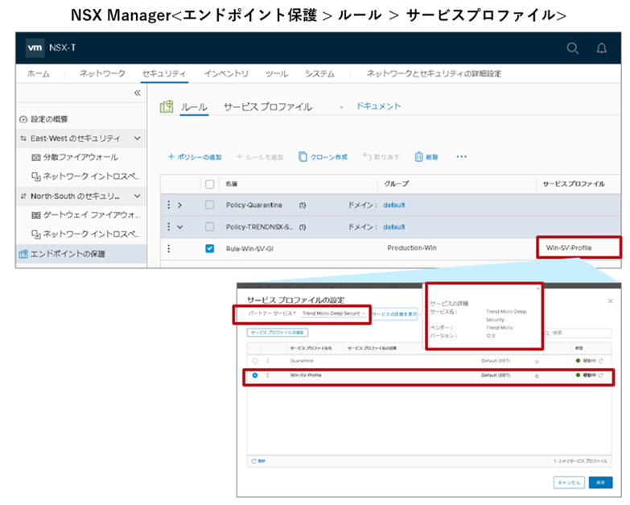Click the profile search input field
Image resolution: width=630 pixels, height=505 pixels.
[x=575, y=332]
